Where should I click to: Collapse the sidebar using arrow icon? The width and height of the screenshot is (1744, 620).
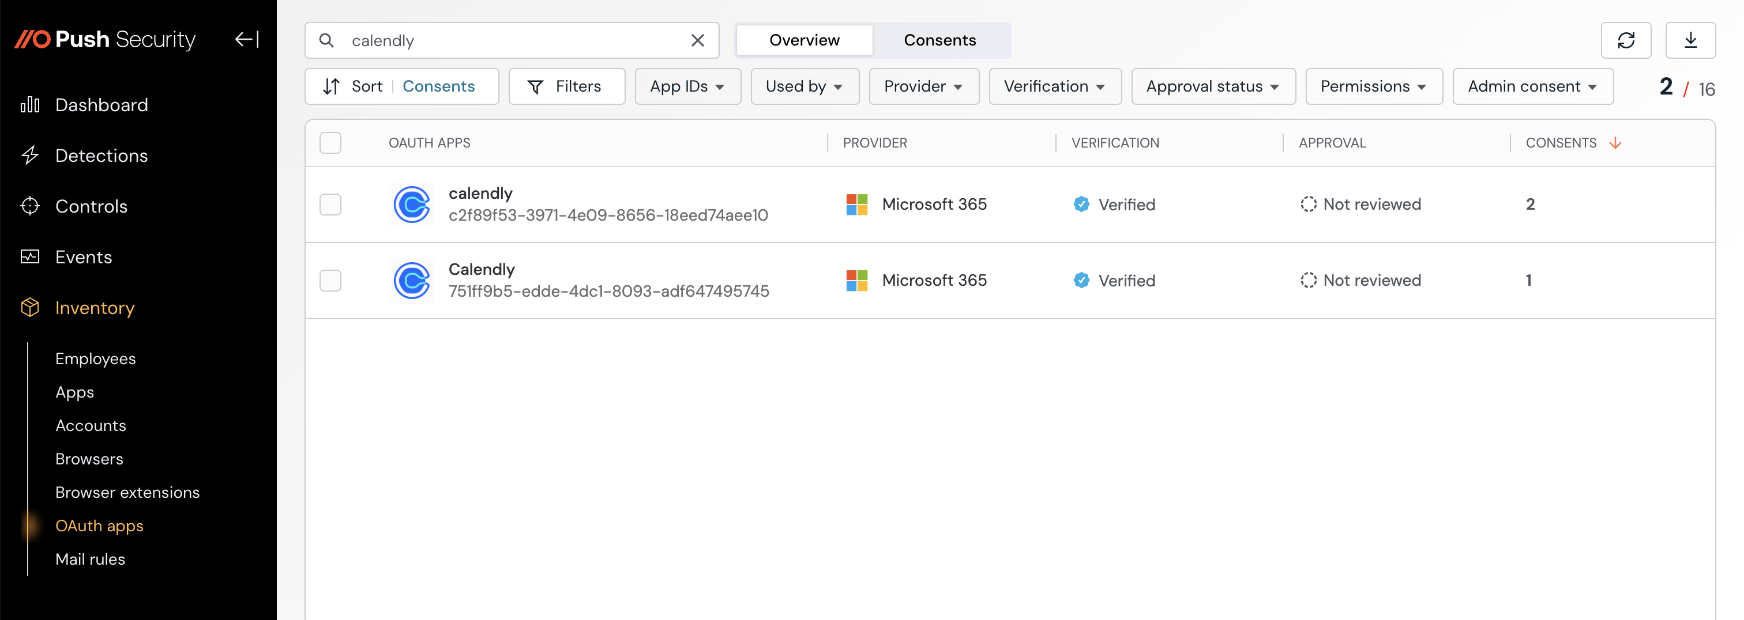[x=247, y=40]
